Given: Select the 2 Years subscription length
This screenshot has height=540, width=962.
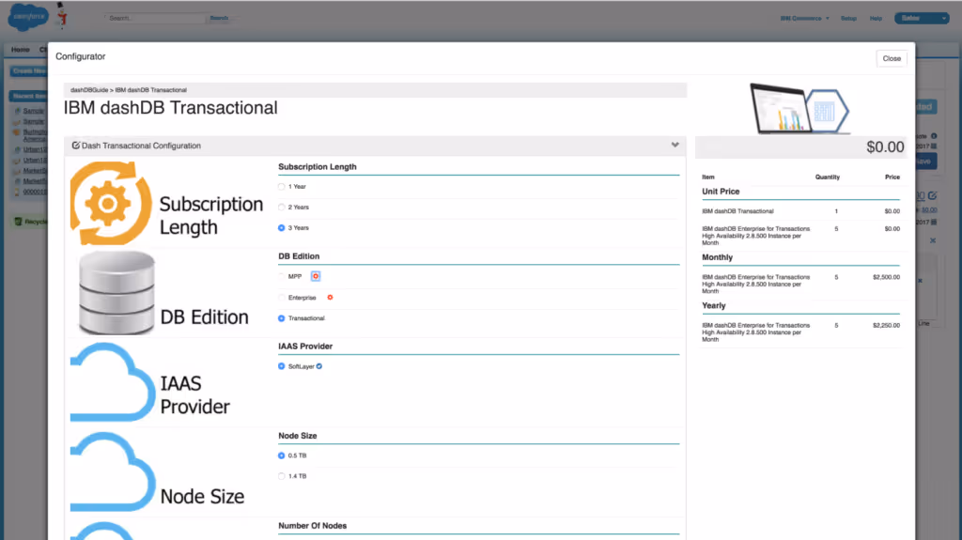Looking at the screenshot, I should pos(281,208).
